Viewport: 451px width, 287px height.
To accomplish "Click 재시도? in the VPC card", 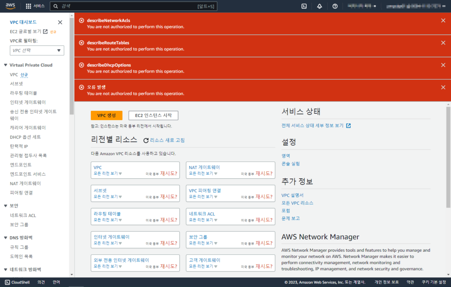I will tap(169, 173).
